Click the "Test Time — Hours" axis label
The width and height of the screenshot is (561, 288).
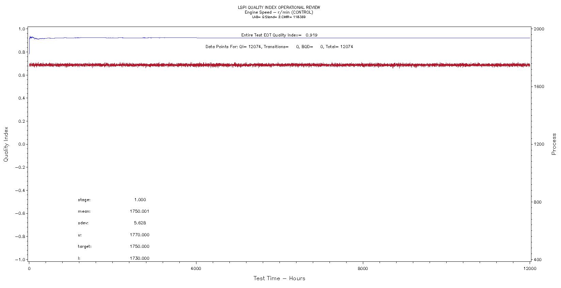click(x=279, y=278)
